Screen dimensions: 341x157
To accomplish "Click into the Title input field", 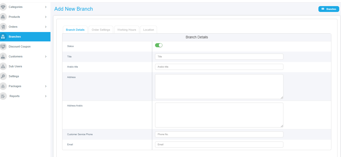I will click(219, 57).
